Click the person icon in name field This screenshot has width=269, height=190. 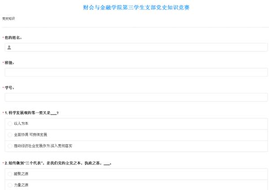9,47
